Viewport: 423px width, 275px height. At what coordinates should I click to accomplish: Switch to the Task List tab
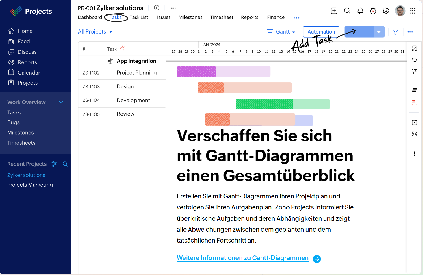pos(139,17)
